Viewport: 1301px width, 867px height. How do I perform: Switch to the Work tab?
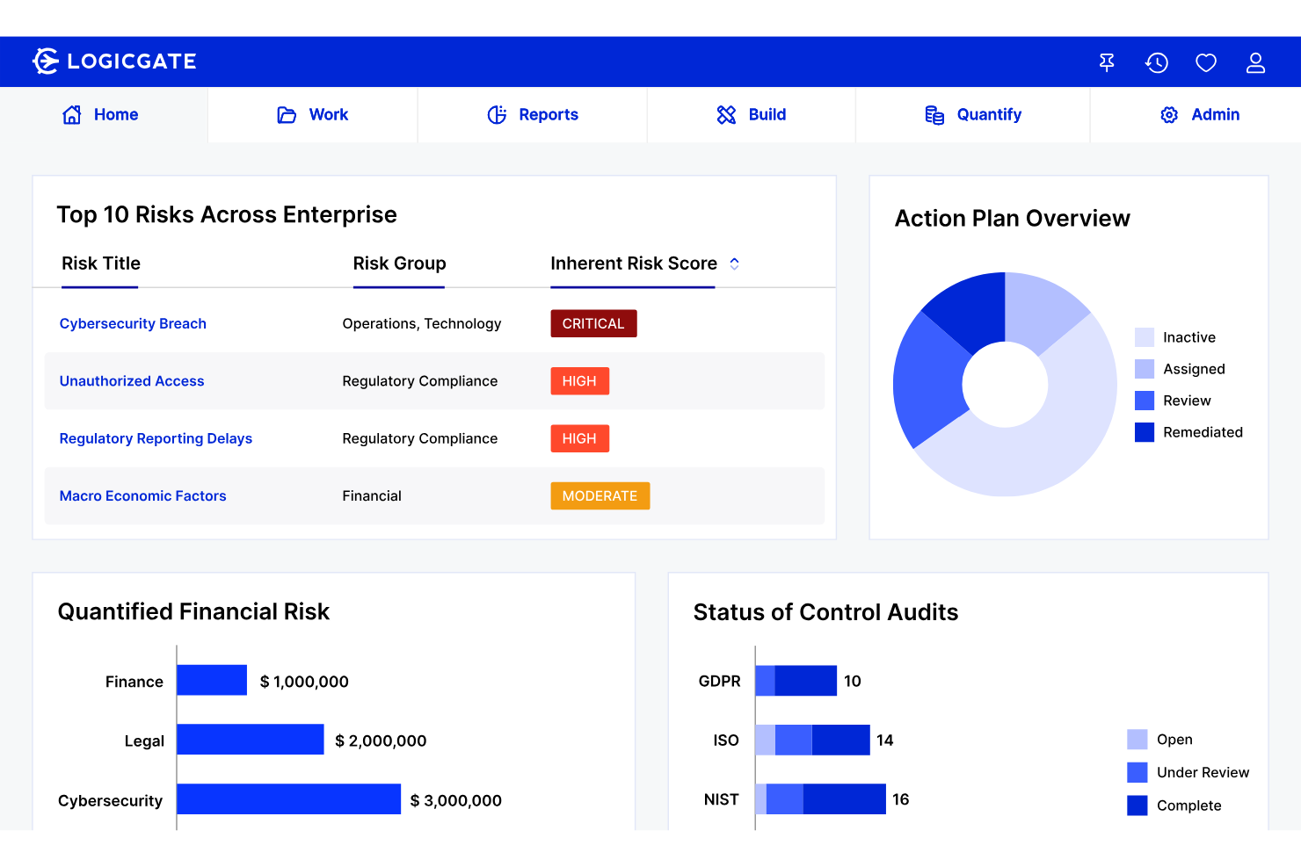[313, 115]
